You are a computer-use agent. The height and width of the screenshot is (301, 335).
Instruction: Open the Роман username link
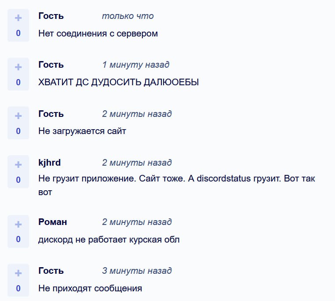click(53, 222)
